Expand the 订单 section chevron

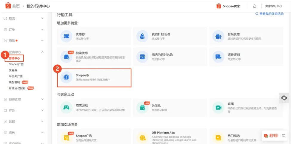point(42,30)
